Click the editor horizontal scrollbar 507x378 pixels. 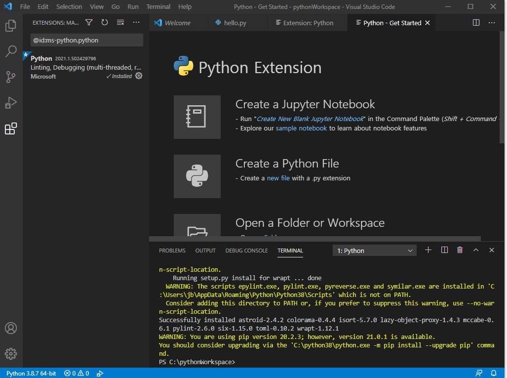pyautogui.click(x=315, y=239)
